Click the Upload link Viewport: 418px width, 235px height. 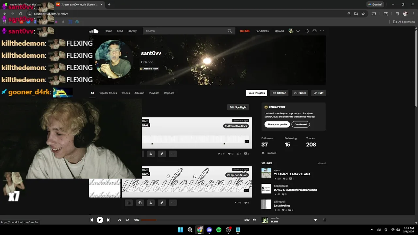(x=279, y=31)
